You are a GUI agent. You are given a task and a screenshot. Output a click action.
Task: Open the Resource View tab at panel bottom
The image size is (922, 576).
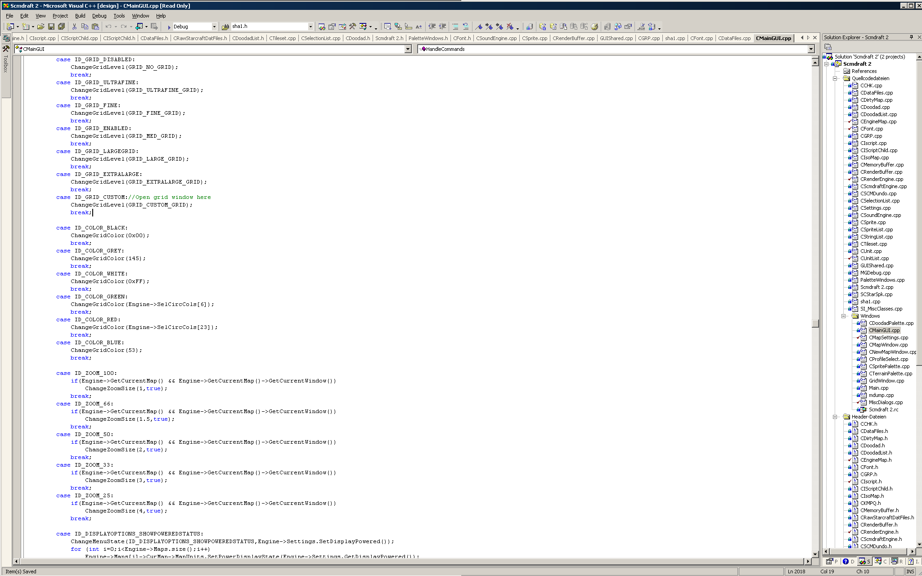(x=897, y=561)
